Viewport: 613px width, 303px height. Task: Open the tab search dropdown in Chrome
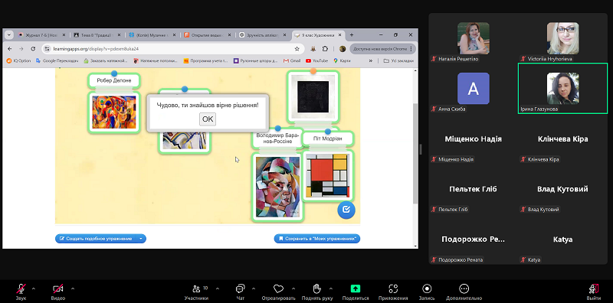8,35
